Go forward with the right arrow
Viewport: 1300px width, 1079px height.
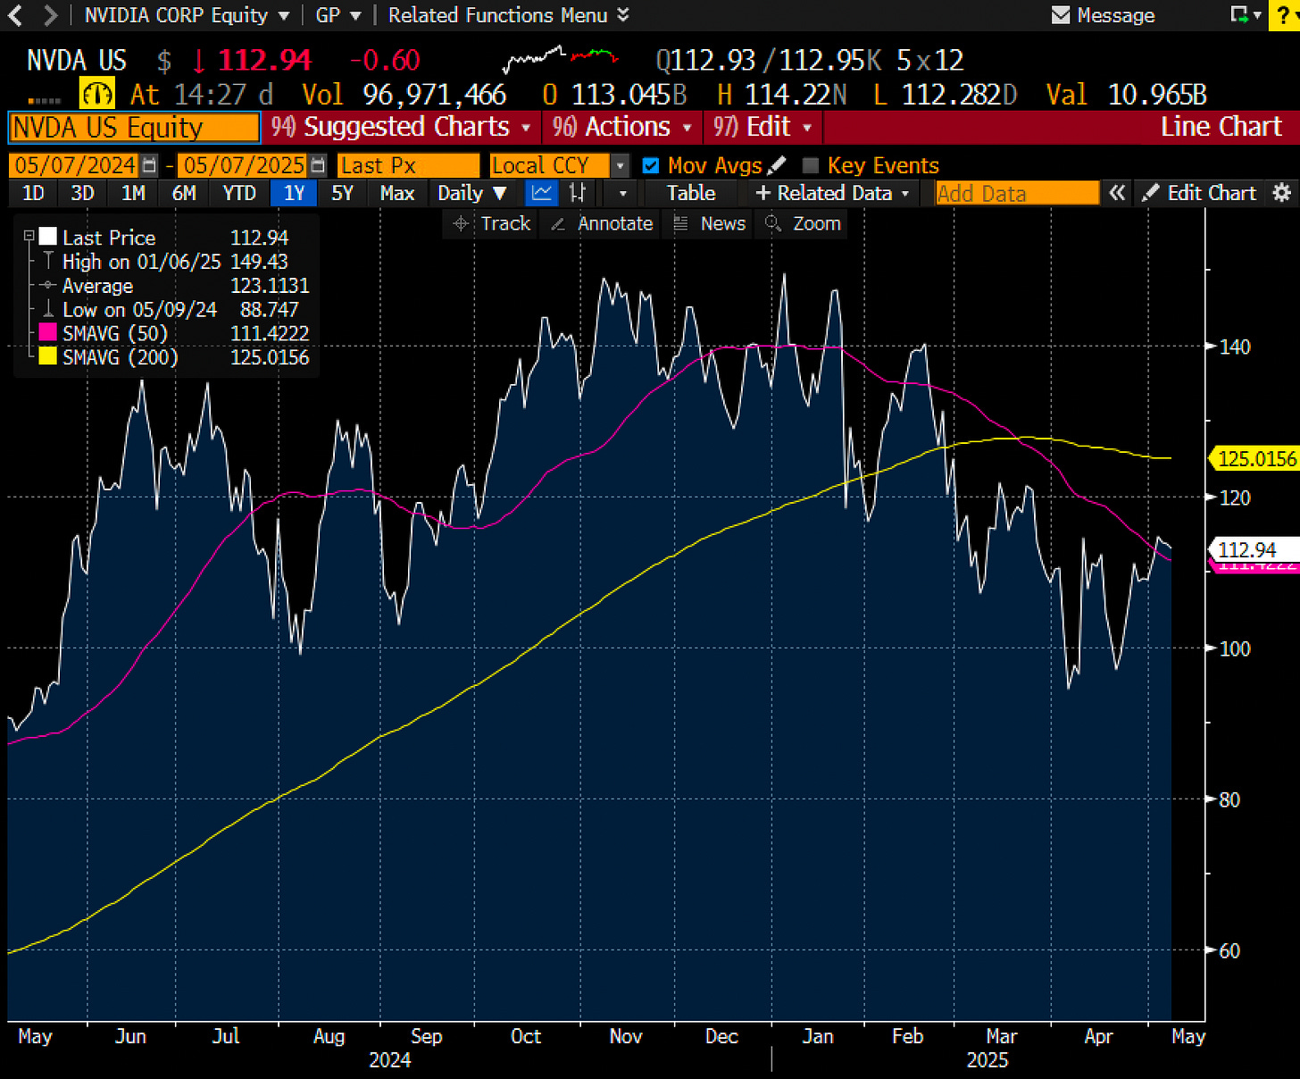pyautogui.click(x=50, y=15)
